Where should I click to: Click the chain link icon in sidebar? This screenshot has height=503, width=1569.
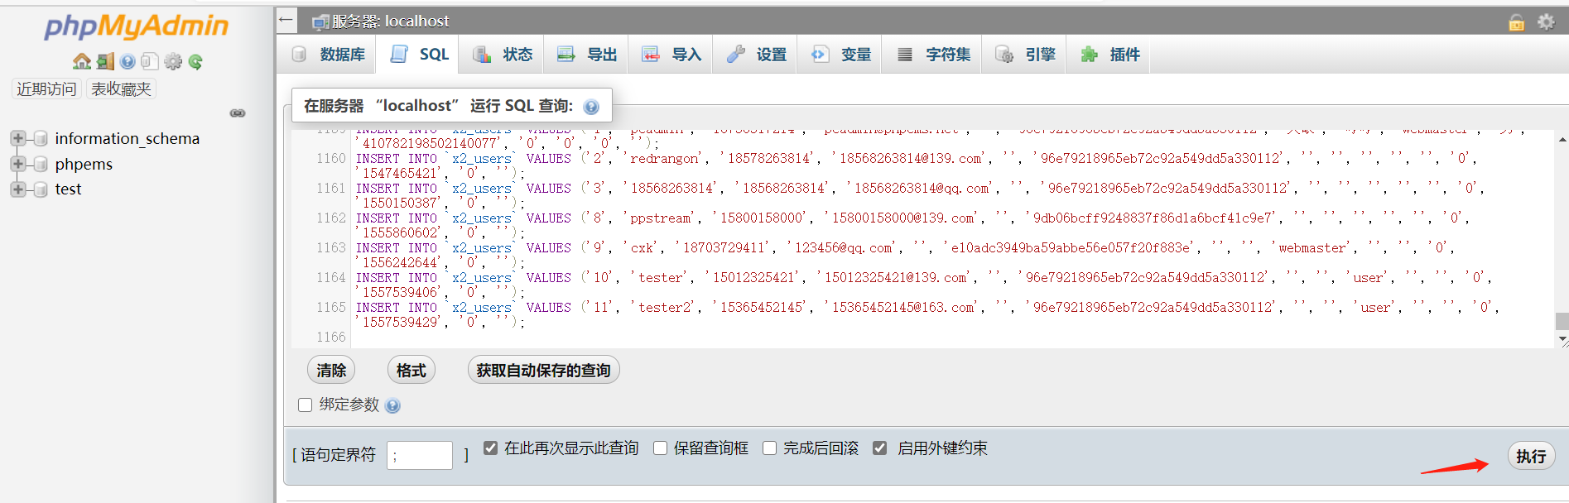(x=238, y=113)
